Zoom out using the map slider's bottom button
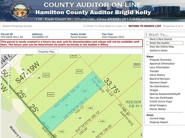Viewport: 185px width, 138px height. click(8, 96)
